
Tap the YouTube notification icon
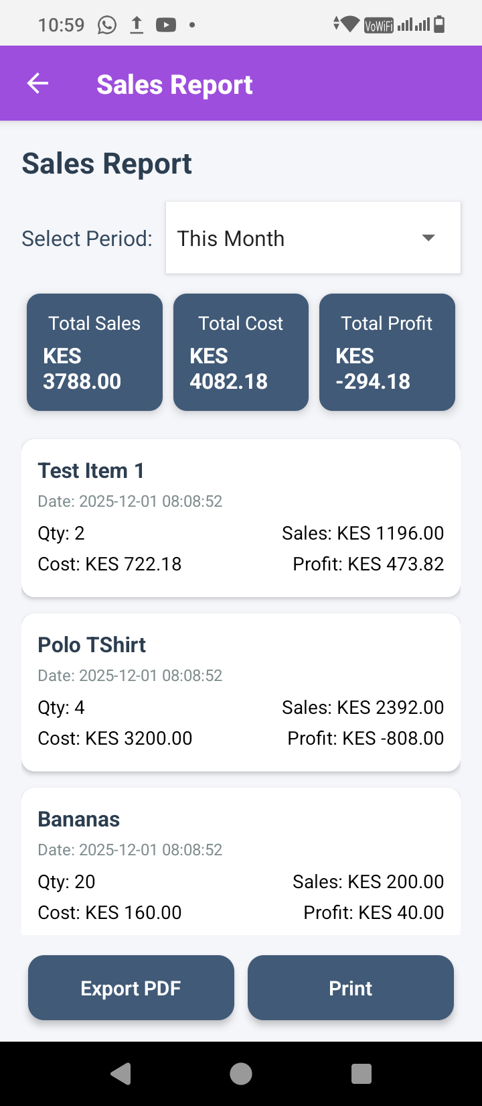[166, 25]
